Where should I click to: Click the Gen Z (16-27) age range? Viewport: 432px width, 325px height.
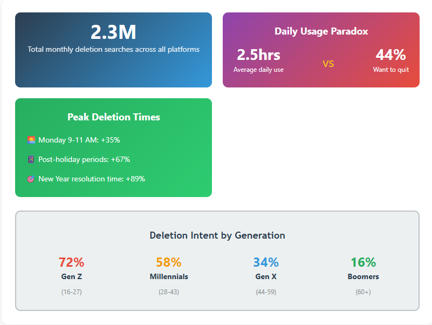[71, 292]
